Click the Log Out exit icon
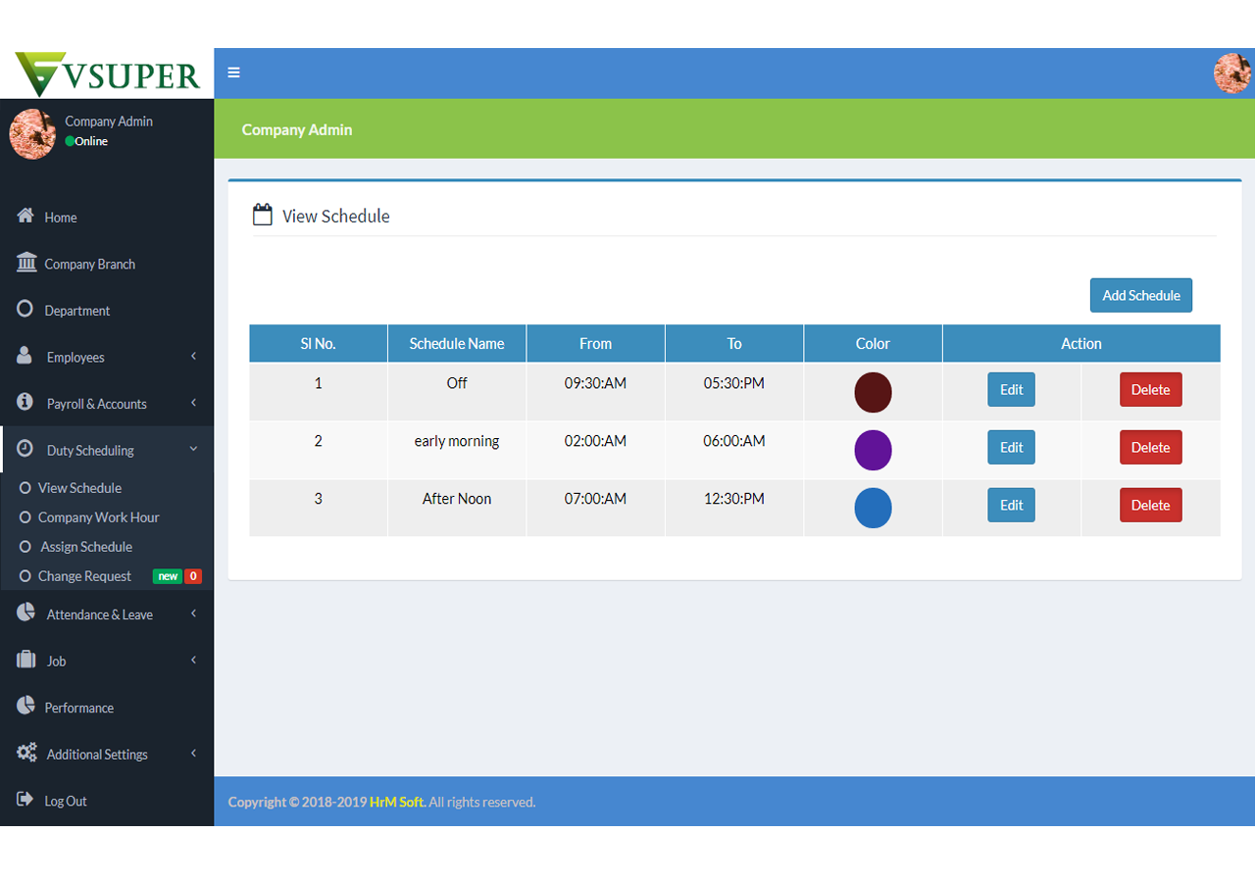This screenshot has width=1255, height=882. [25, 800]
